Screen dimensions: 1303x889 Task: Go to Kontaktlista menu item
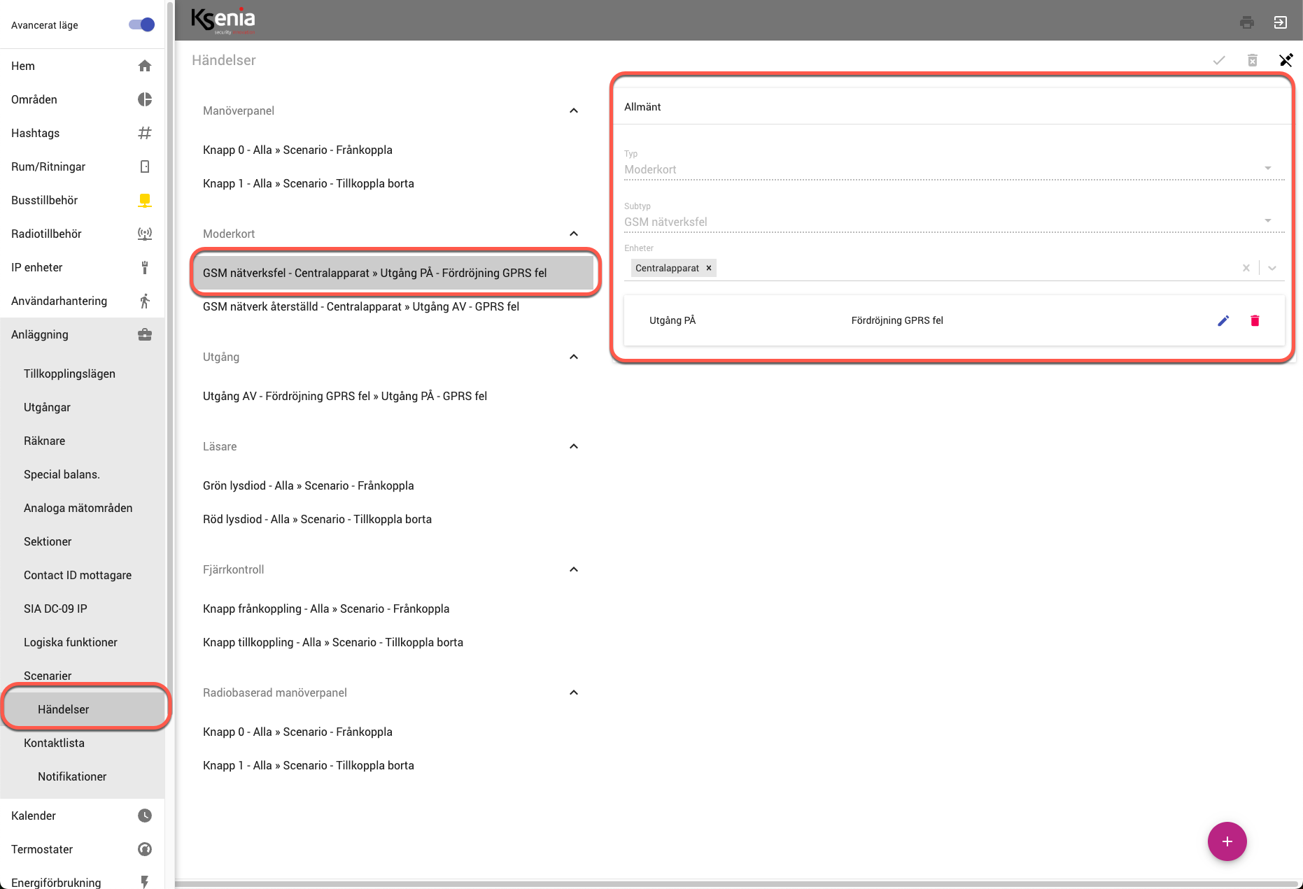54,743
